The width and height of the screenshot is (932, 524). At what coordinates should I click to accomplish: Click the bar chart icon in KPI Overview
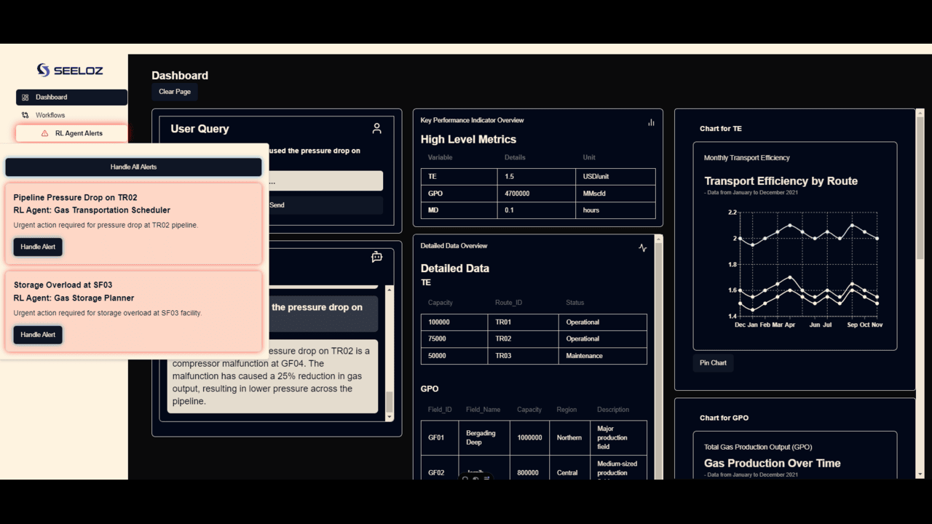pos(651,122)
